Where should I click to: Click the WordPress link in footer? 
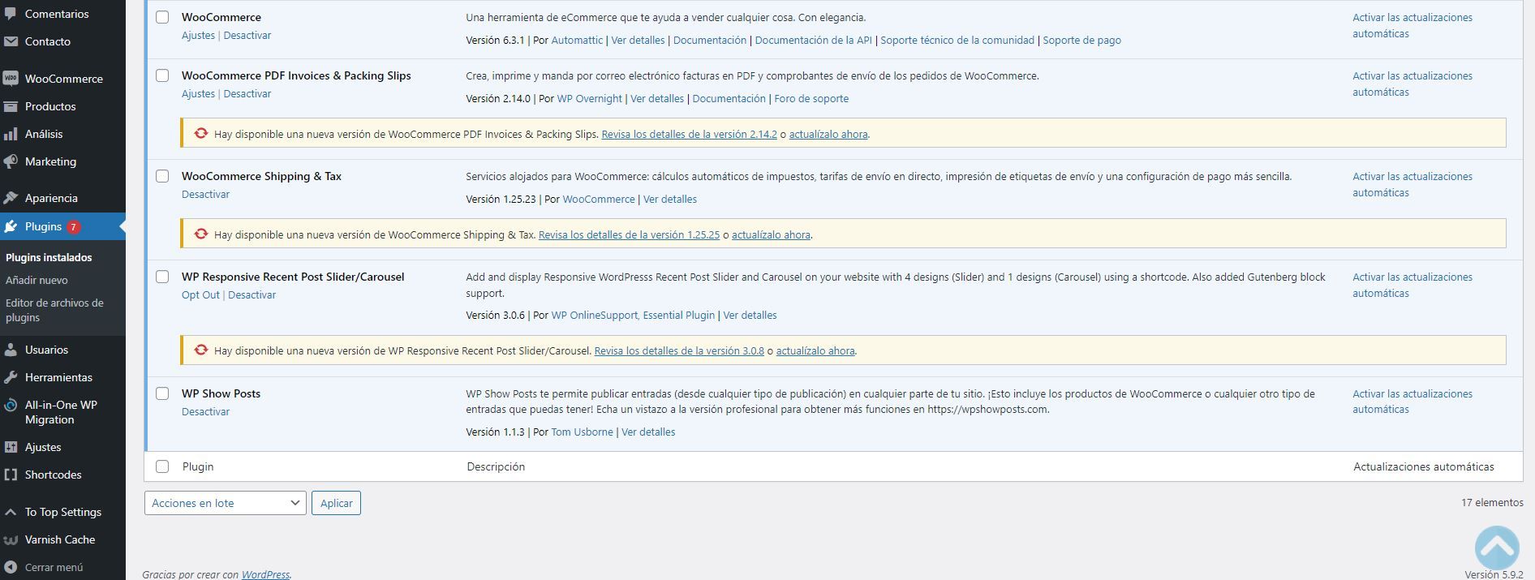(265, 574)
